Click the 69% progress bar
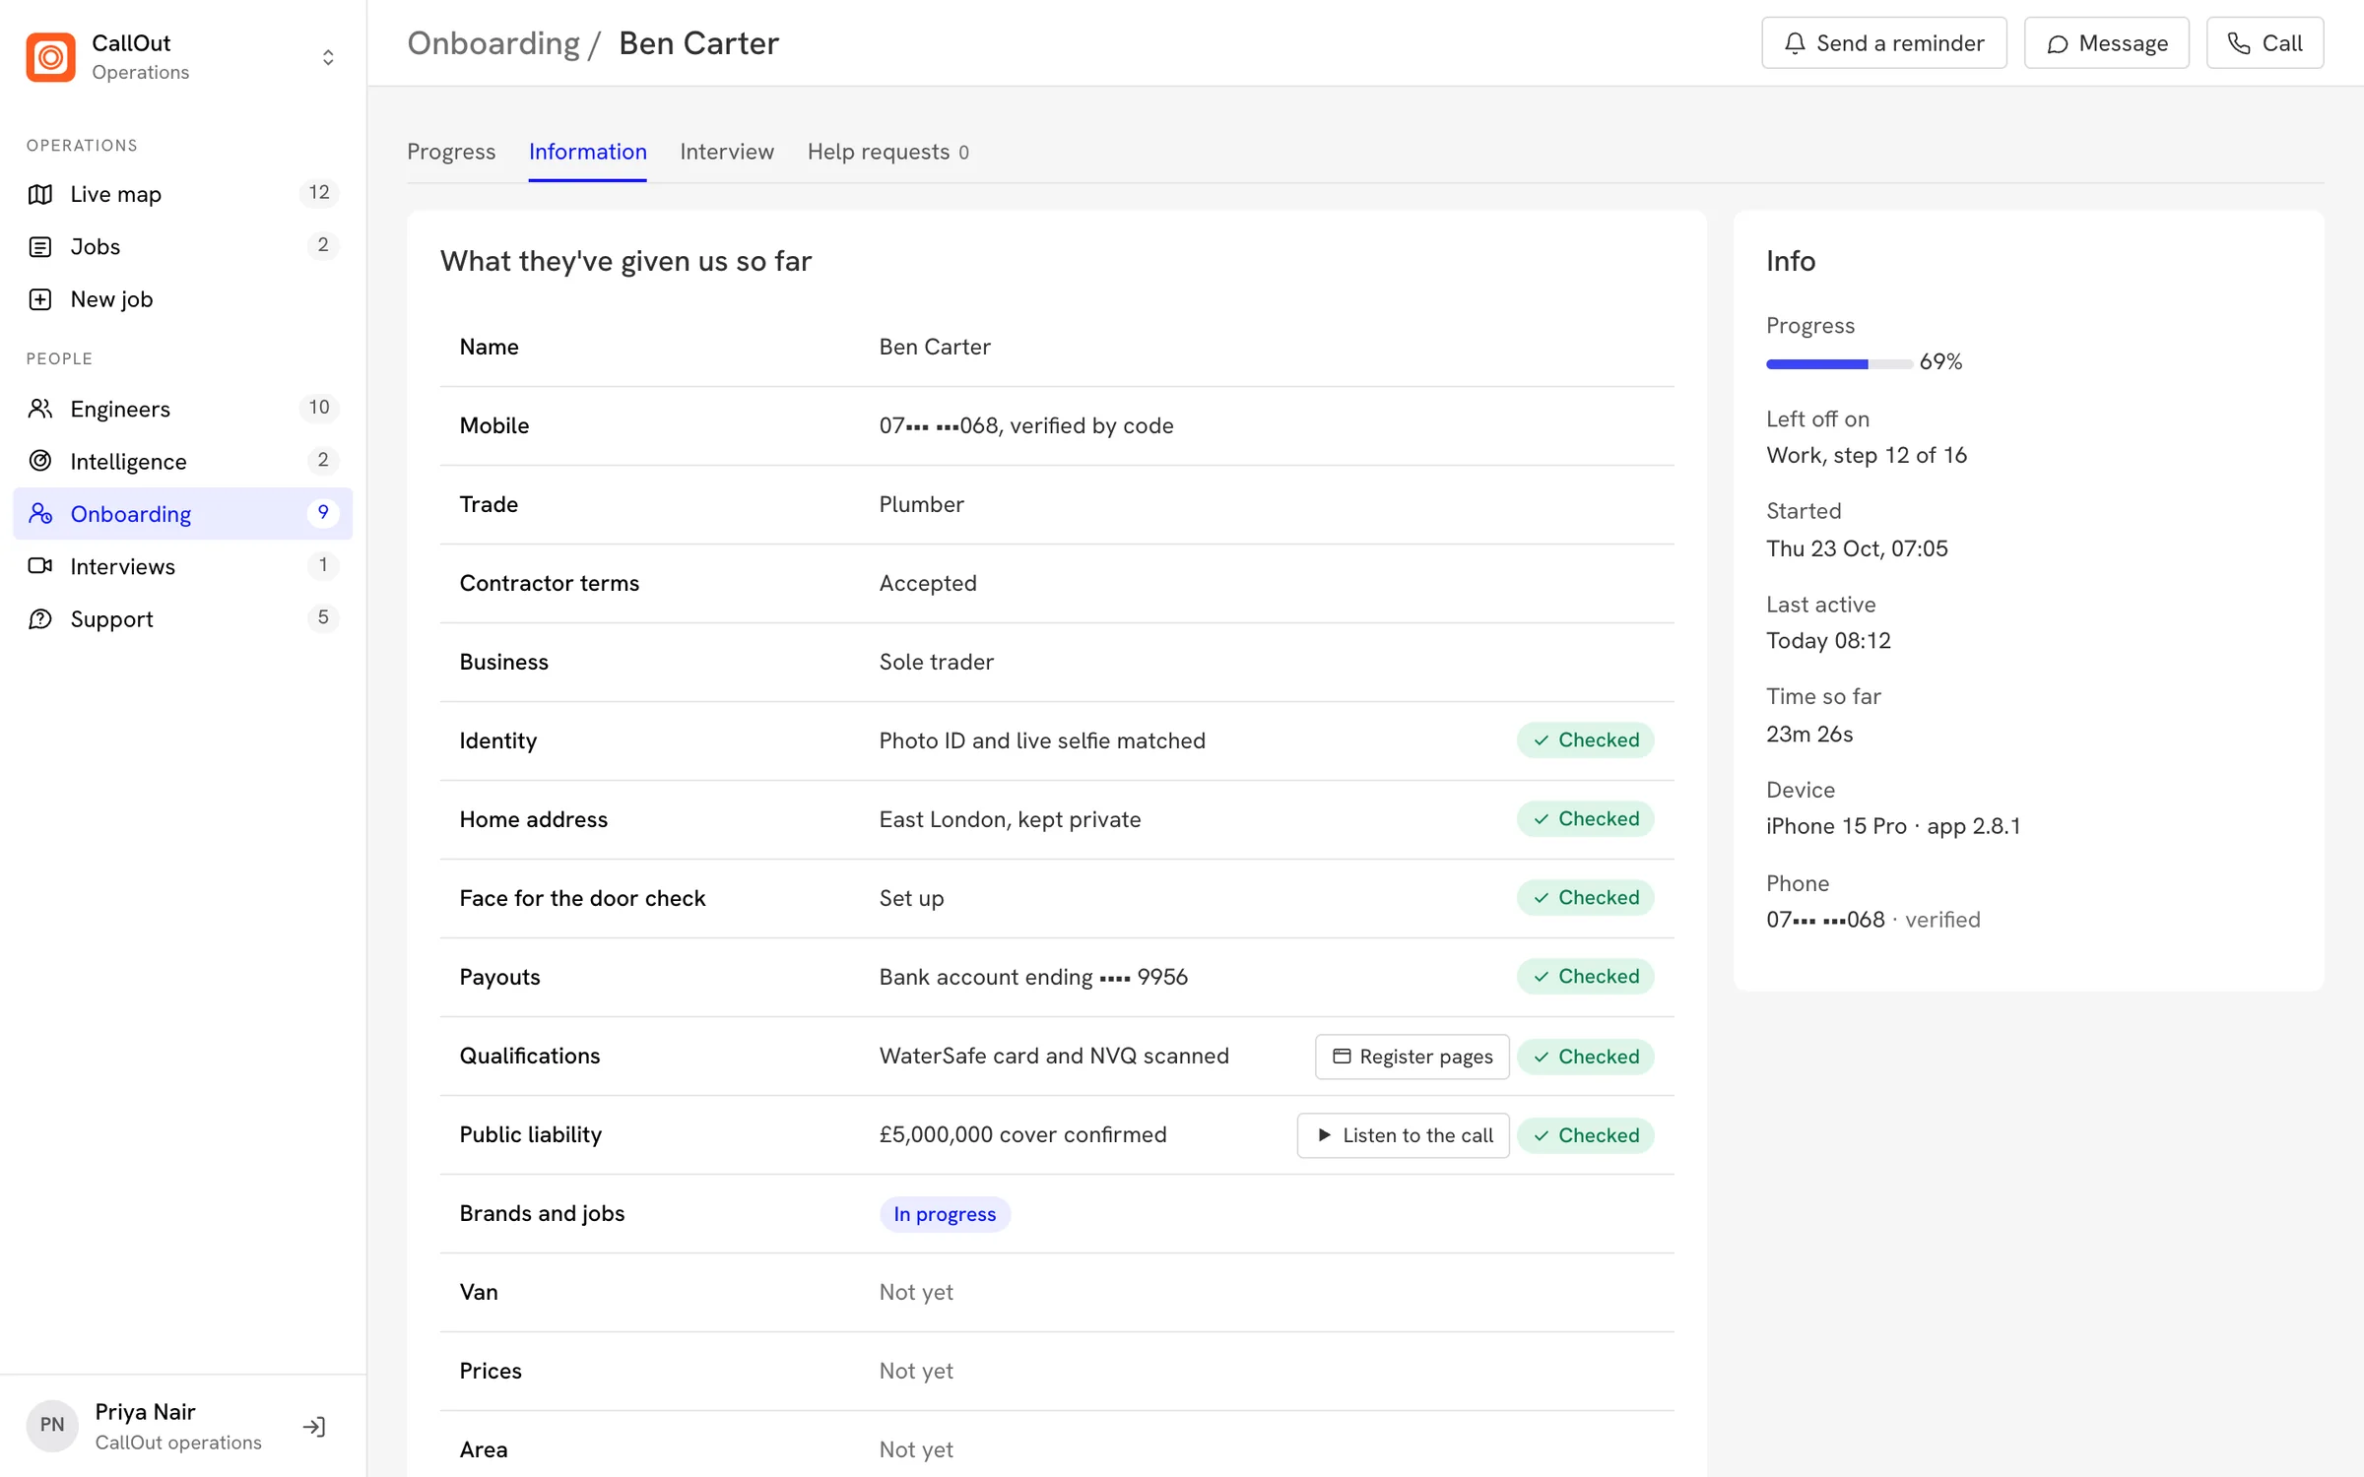The height and width of the screenshot is (1477, 2364). [x=1839, y=364]
